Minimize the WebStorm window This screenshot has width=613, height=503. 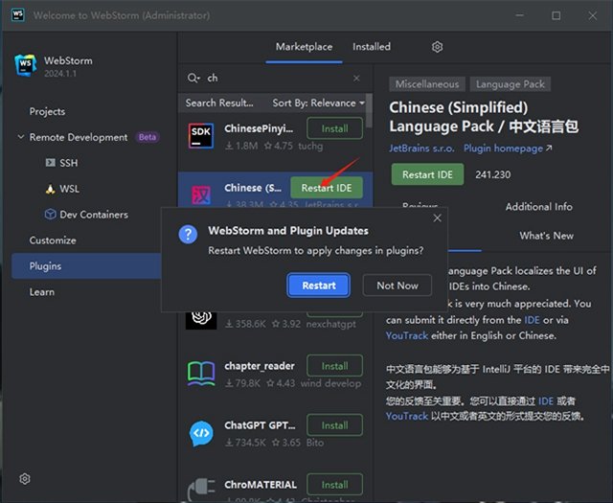click(x=519, y=15)
